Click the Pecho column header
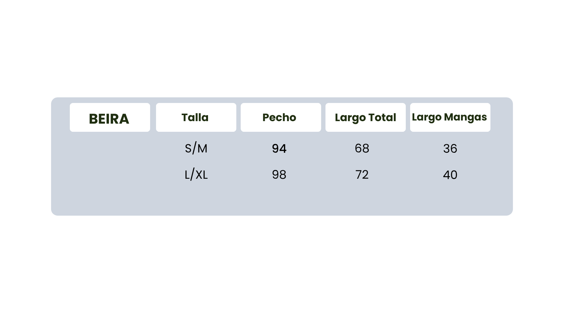564x313 pixels. click(280, 118)
